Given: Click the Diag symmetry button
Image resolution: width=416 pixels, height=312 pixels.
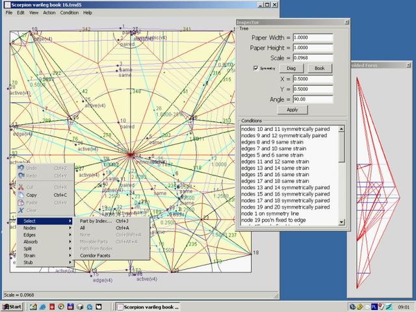Looking at the screenshot, I should 291,68.
